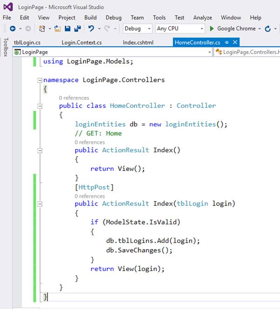Click the LoginPage.Controllers type dropdown

coord(247,52)
